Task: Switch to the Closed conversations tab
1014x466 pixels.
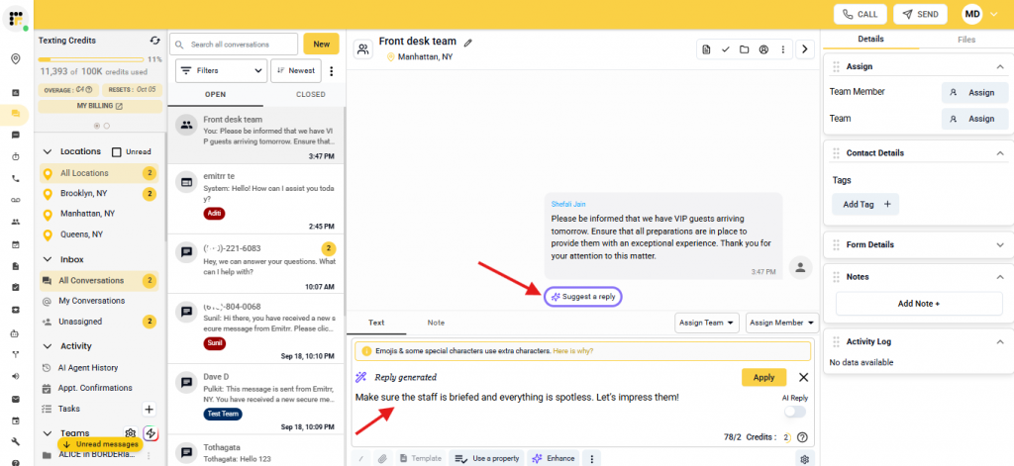Action: [310, 95]
